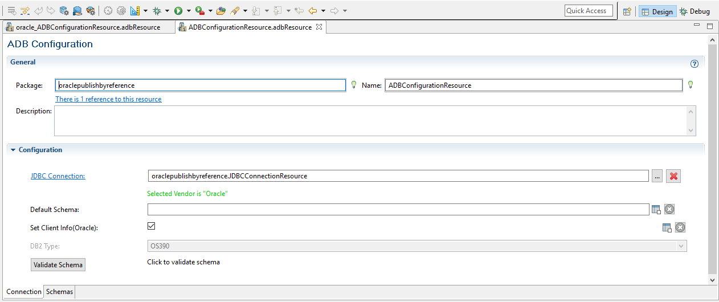
Task: Open the reference to this resource link
Action: click(108, 99)
